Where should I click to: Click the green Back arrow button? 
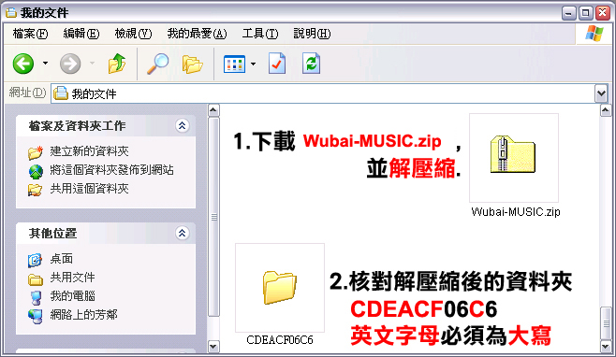coord(23,64)
